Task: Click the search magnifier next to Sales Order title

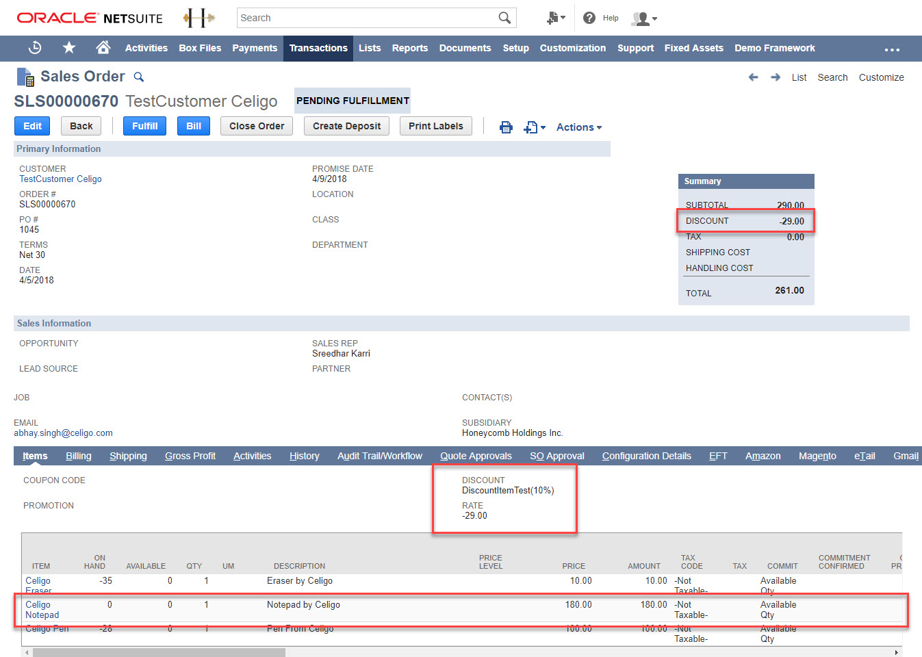Action: 139,77
